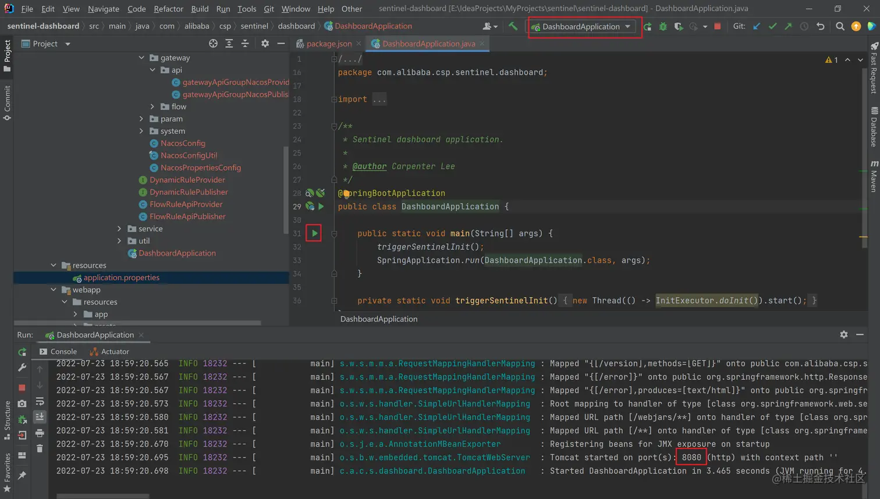Fold the main method via gutter marker
Image resolution: width=880 pixels, height=499 pixels.
click(334, 233)
